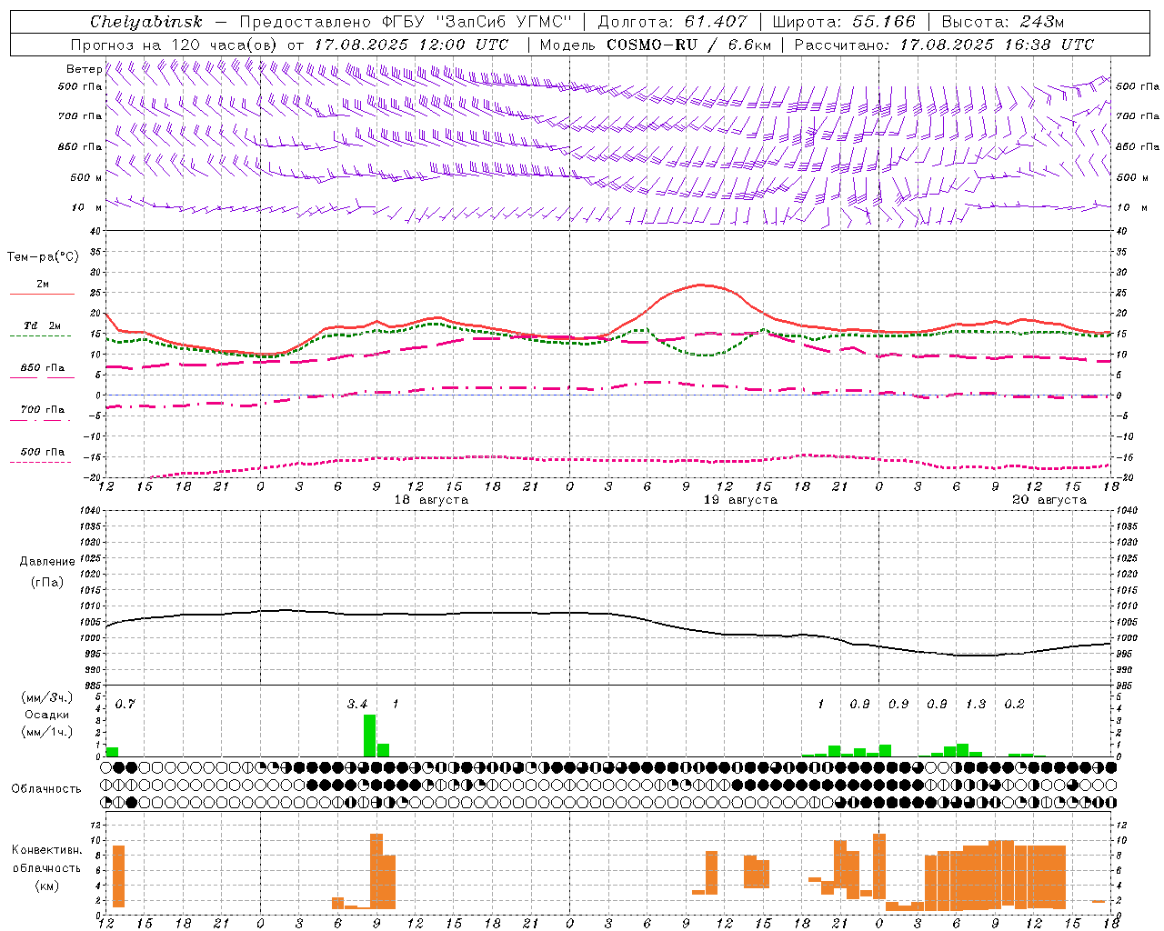Image resolution: width=1164 pixels, height=931 pixels.
Task: Click the red 2м temperature legend line
Action: (x=42, y=294)
